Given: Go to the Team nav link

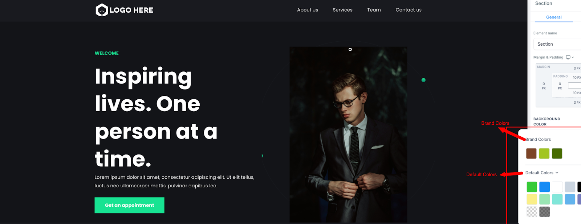Looking at the screenshot, I should pyautogui.click(x=374, y=10).
